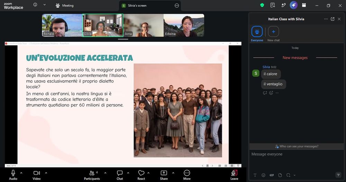Expand audio options next to Audio
This screenshot has height=182, width=346.
point(21,173)
